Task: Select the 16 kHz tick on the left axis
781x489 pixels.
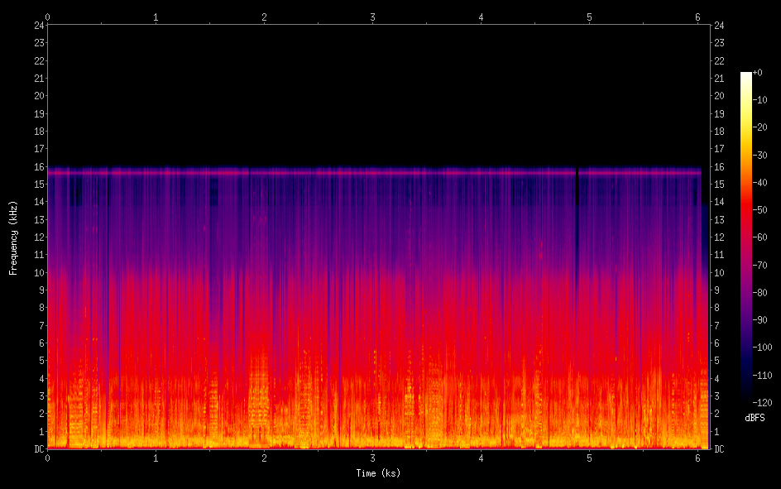Action: pyautogui.click(x=37, y=166)
